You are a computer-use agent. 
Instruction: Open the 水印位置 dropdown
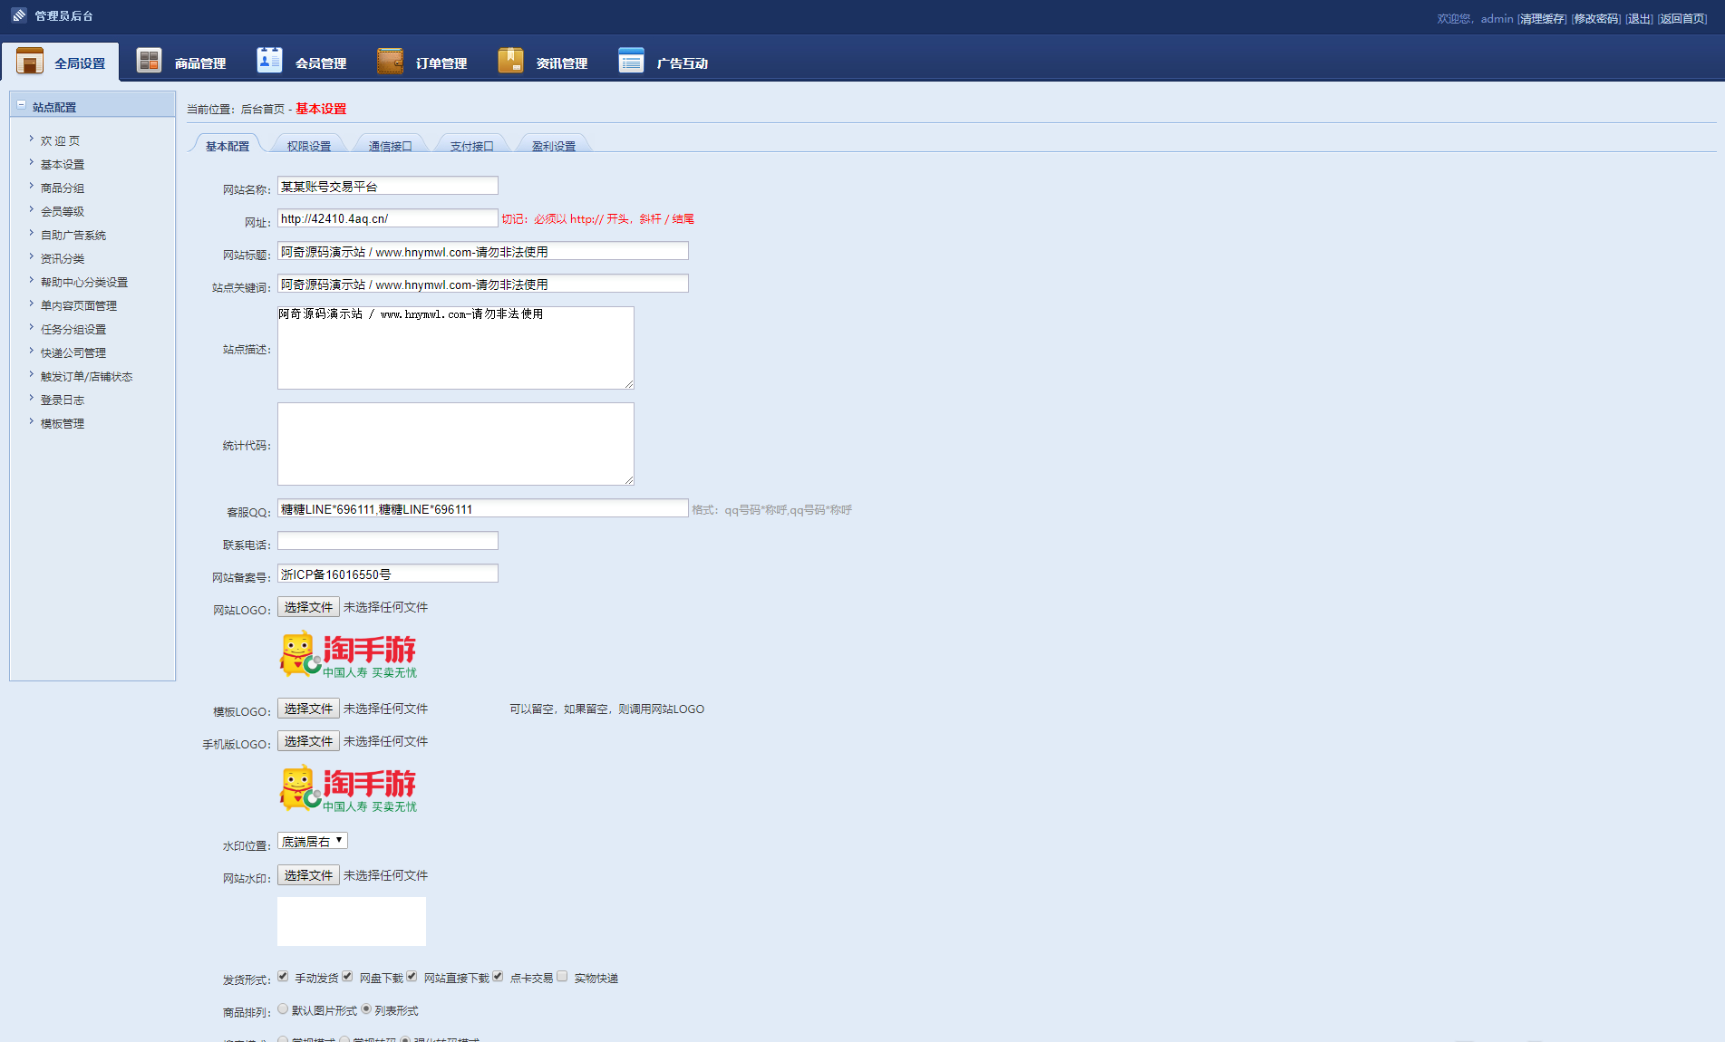point(312,841)
